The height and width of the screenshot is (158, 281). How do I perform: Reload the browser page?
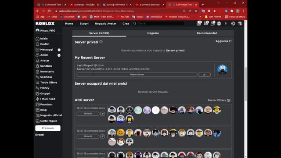click(x=49, y=11)
